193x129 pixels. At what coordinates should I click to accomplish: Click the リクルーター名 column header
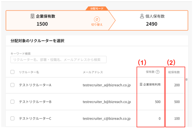(29, 72)
